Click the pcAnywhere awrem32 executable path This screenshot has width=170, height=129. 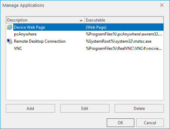[x=124, y=34]
